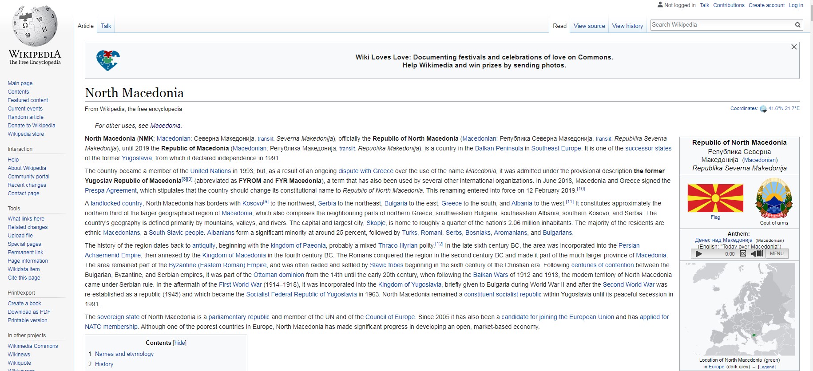Open Current events in sidebar
Screen dimensions: 813x371
25,108
